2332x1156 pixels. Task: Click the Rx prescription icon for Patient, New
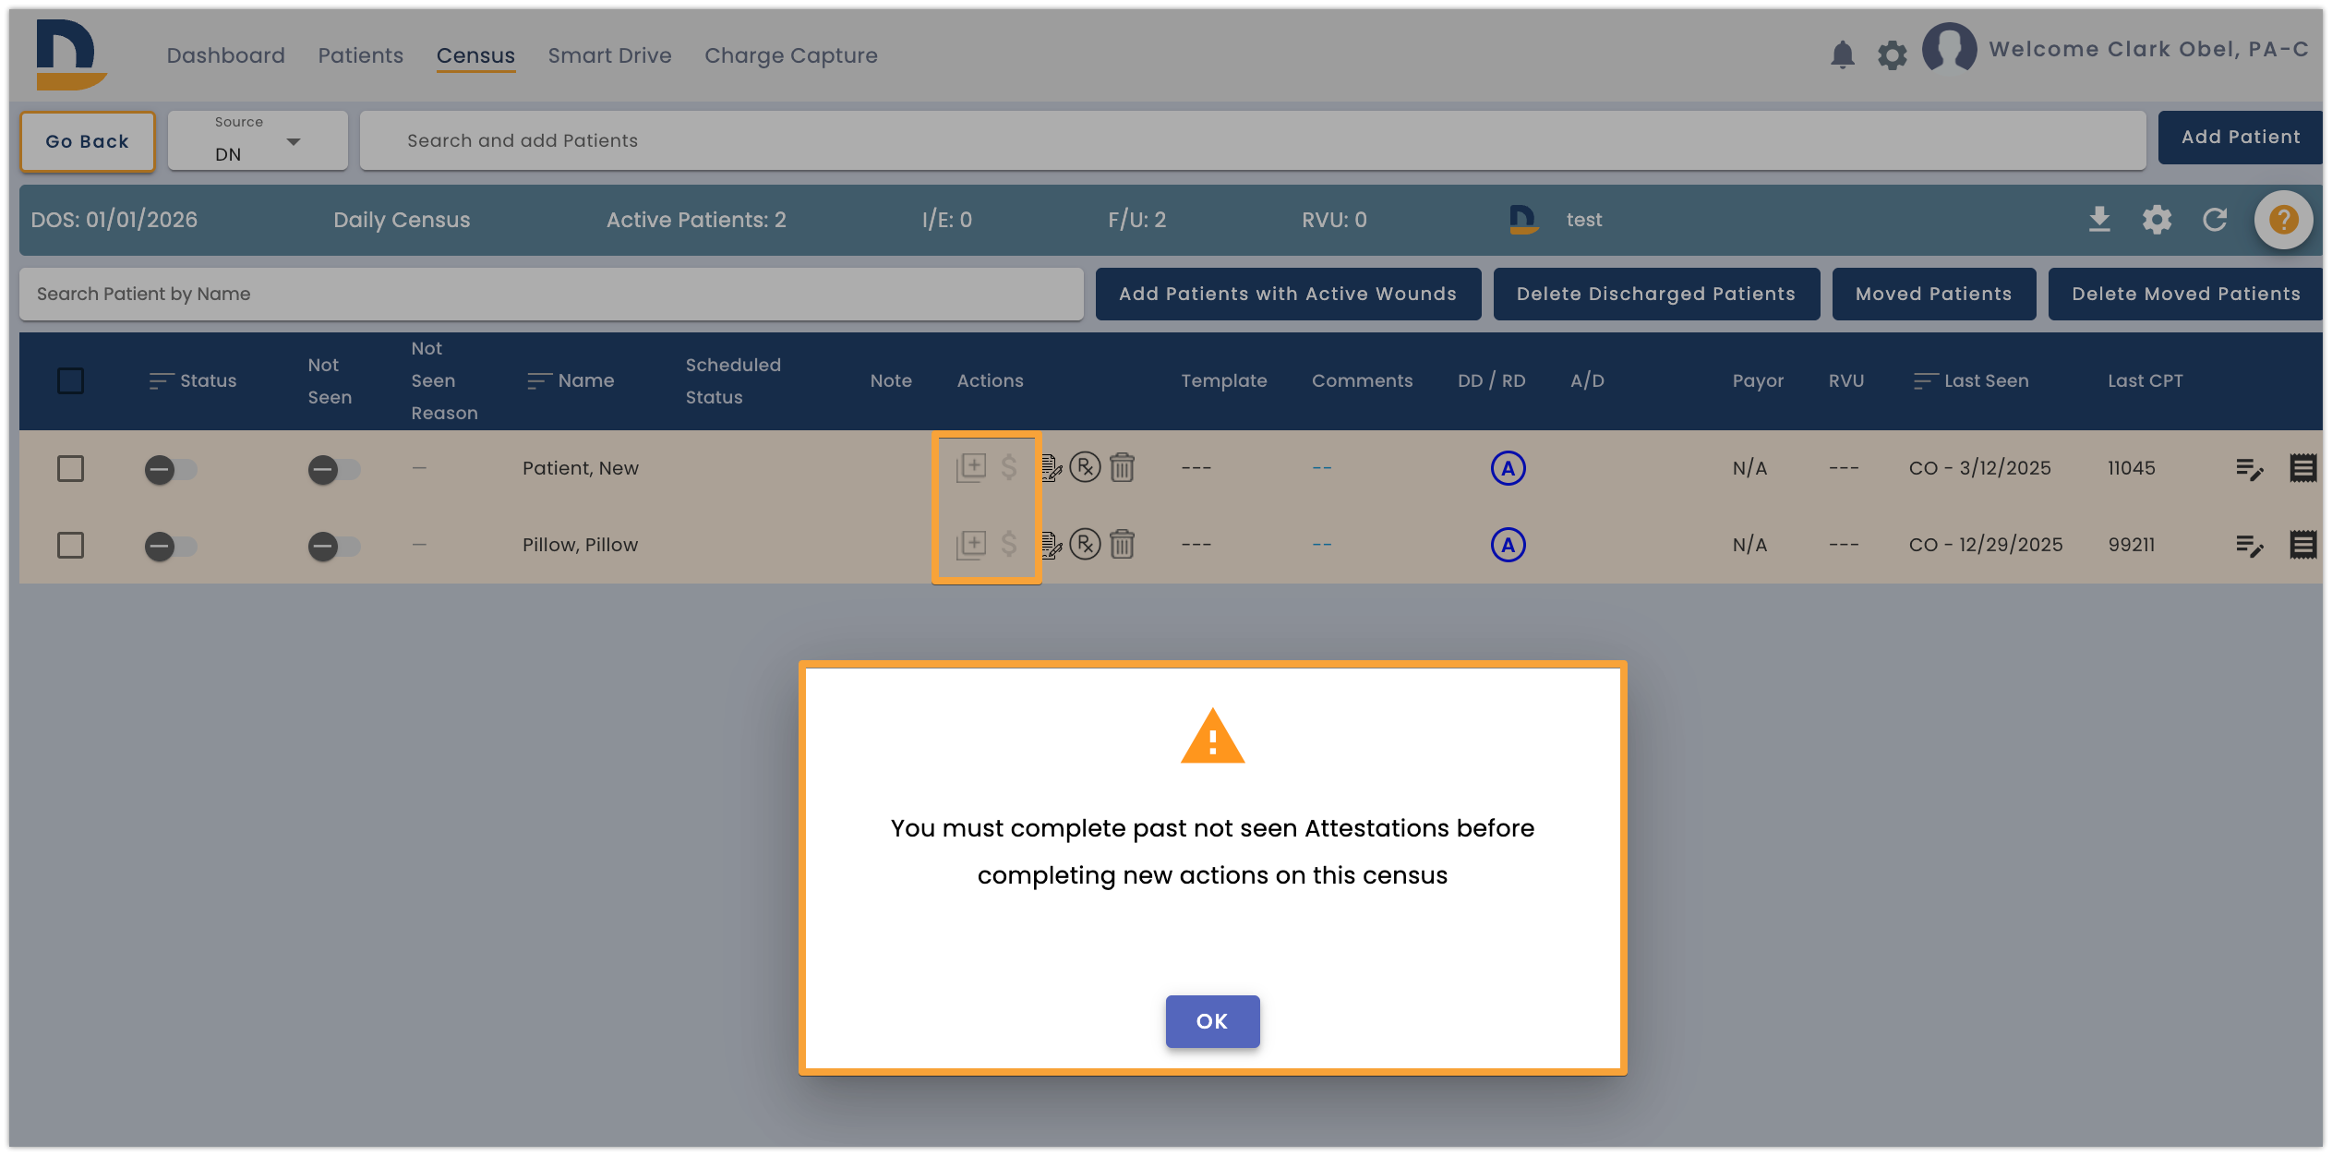click(1085, 467)
